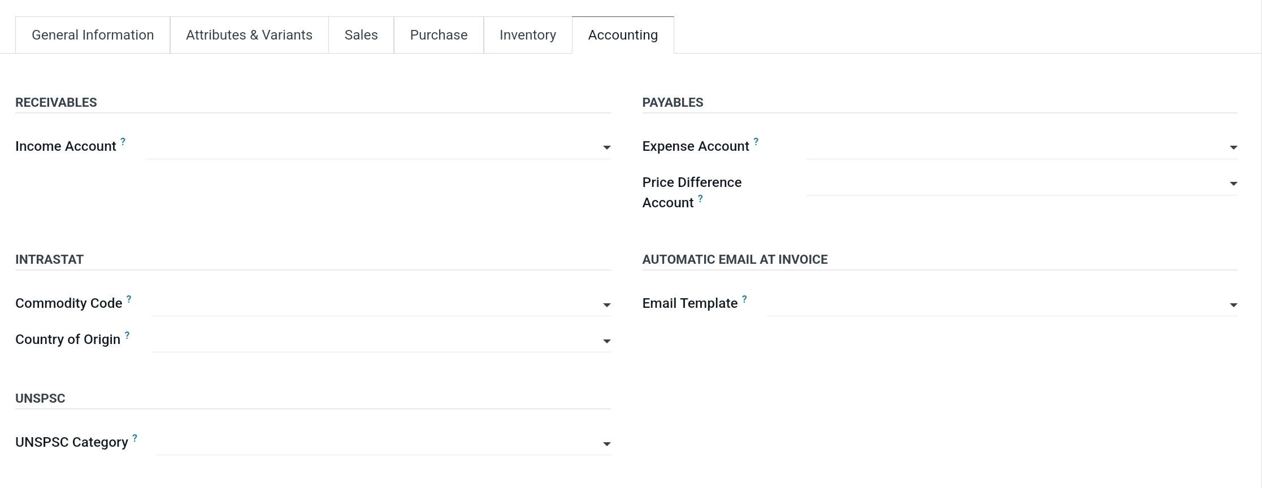The width and height of the screenshot is (1262, 488).
Task: Click the Country of Origin help icon
Action: pyautogui.click(x=127, y=335)
